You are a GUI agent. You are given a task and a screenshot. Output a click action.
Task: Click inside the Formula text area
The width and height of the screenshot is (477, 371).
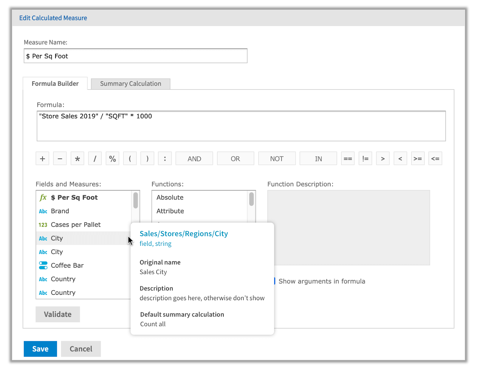(x=241, y=126)
